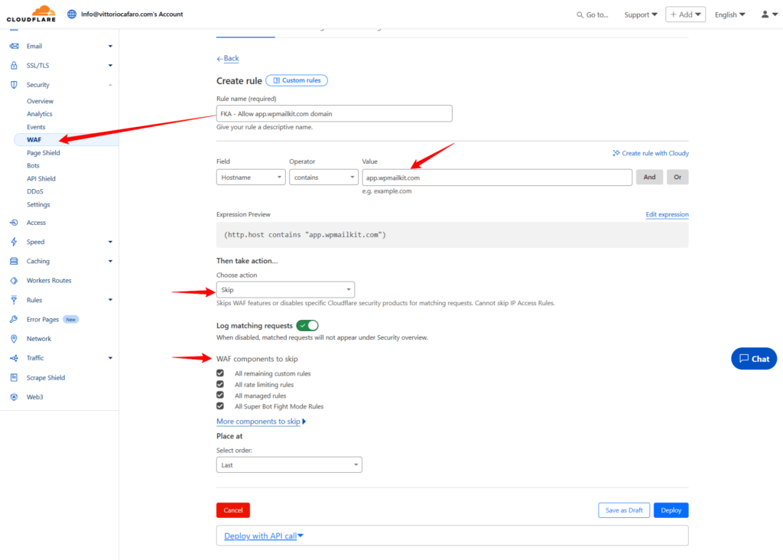Click the SSL/TLS lock icon
Viewport: 783px width, 560px height.
tap(14, 66)
